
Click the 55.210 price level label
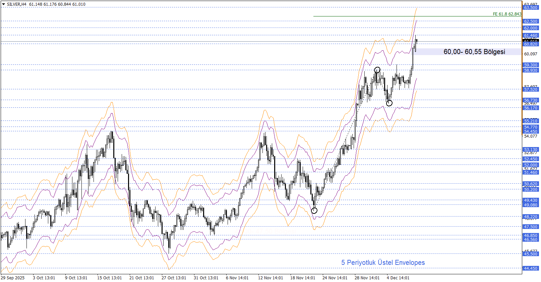(x=531, y=121)
